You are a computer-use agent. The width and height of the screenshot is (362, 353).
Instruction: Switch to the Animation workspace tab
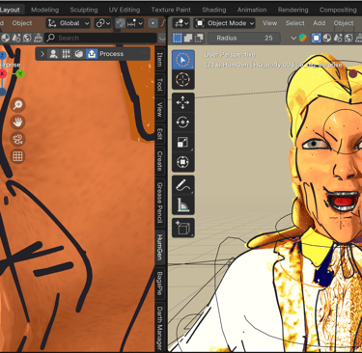[x=252, y=10]
